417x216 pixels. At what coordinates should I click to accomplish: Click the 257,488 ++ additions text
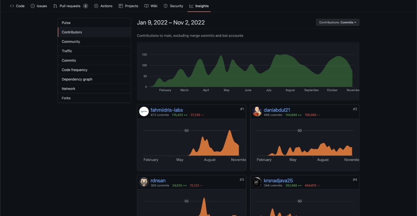tap(294, 185)
